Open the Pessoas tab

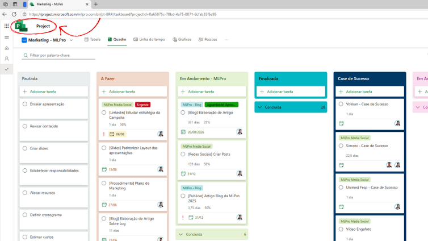click(x=208, y=40)
